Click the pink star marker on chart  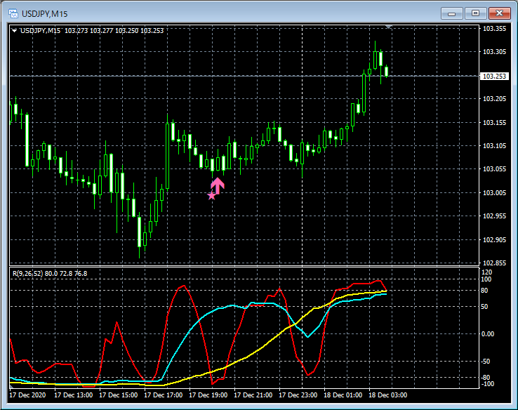212,195
